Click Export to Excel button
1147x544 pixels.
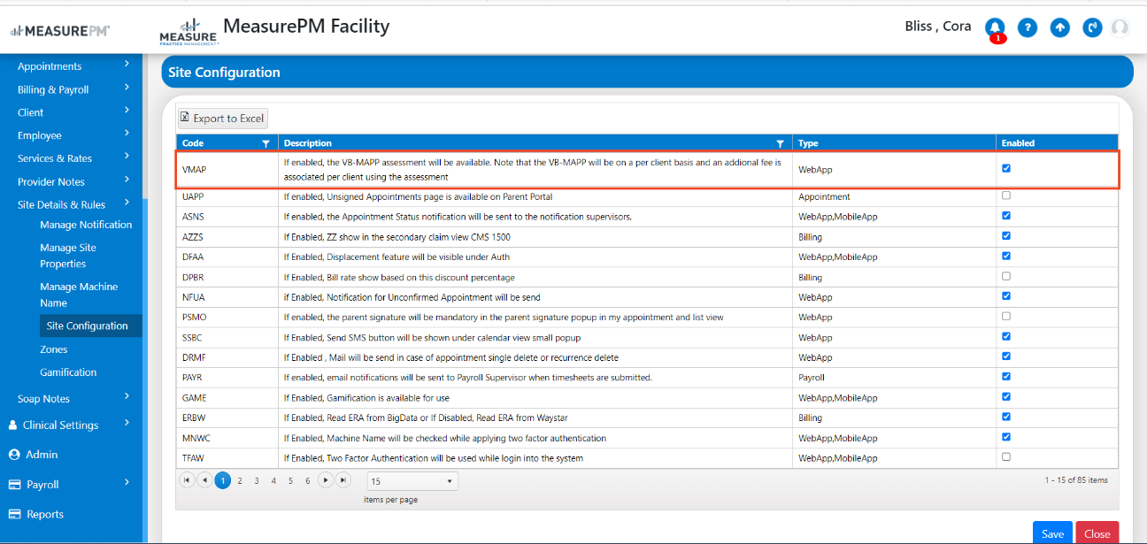222,118
